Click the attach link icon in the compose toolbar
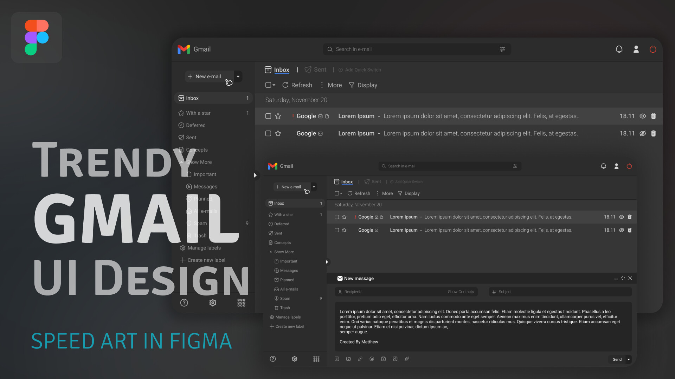The image size is (675, 379). point(360,359)
